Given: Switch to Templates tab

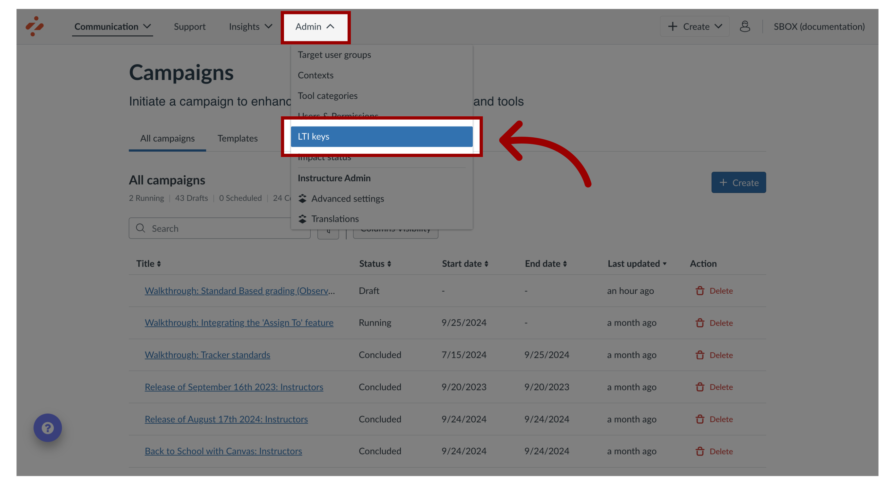Looking at the screenshot, I should (x=237, y=138).
